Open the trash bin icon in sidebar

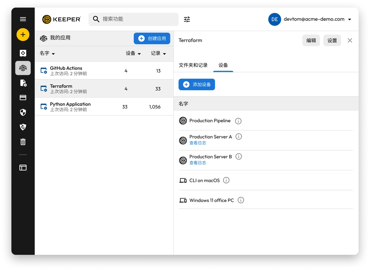(x=23, y=142)
